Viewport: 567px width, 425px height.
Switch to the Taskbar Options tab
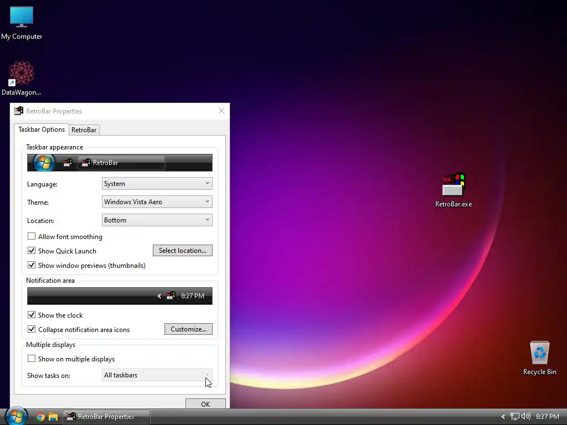41,129
